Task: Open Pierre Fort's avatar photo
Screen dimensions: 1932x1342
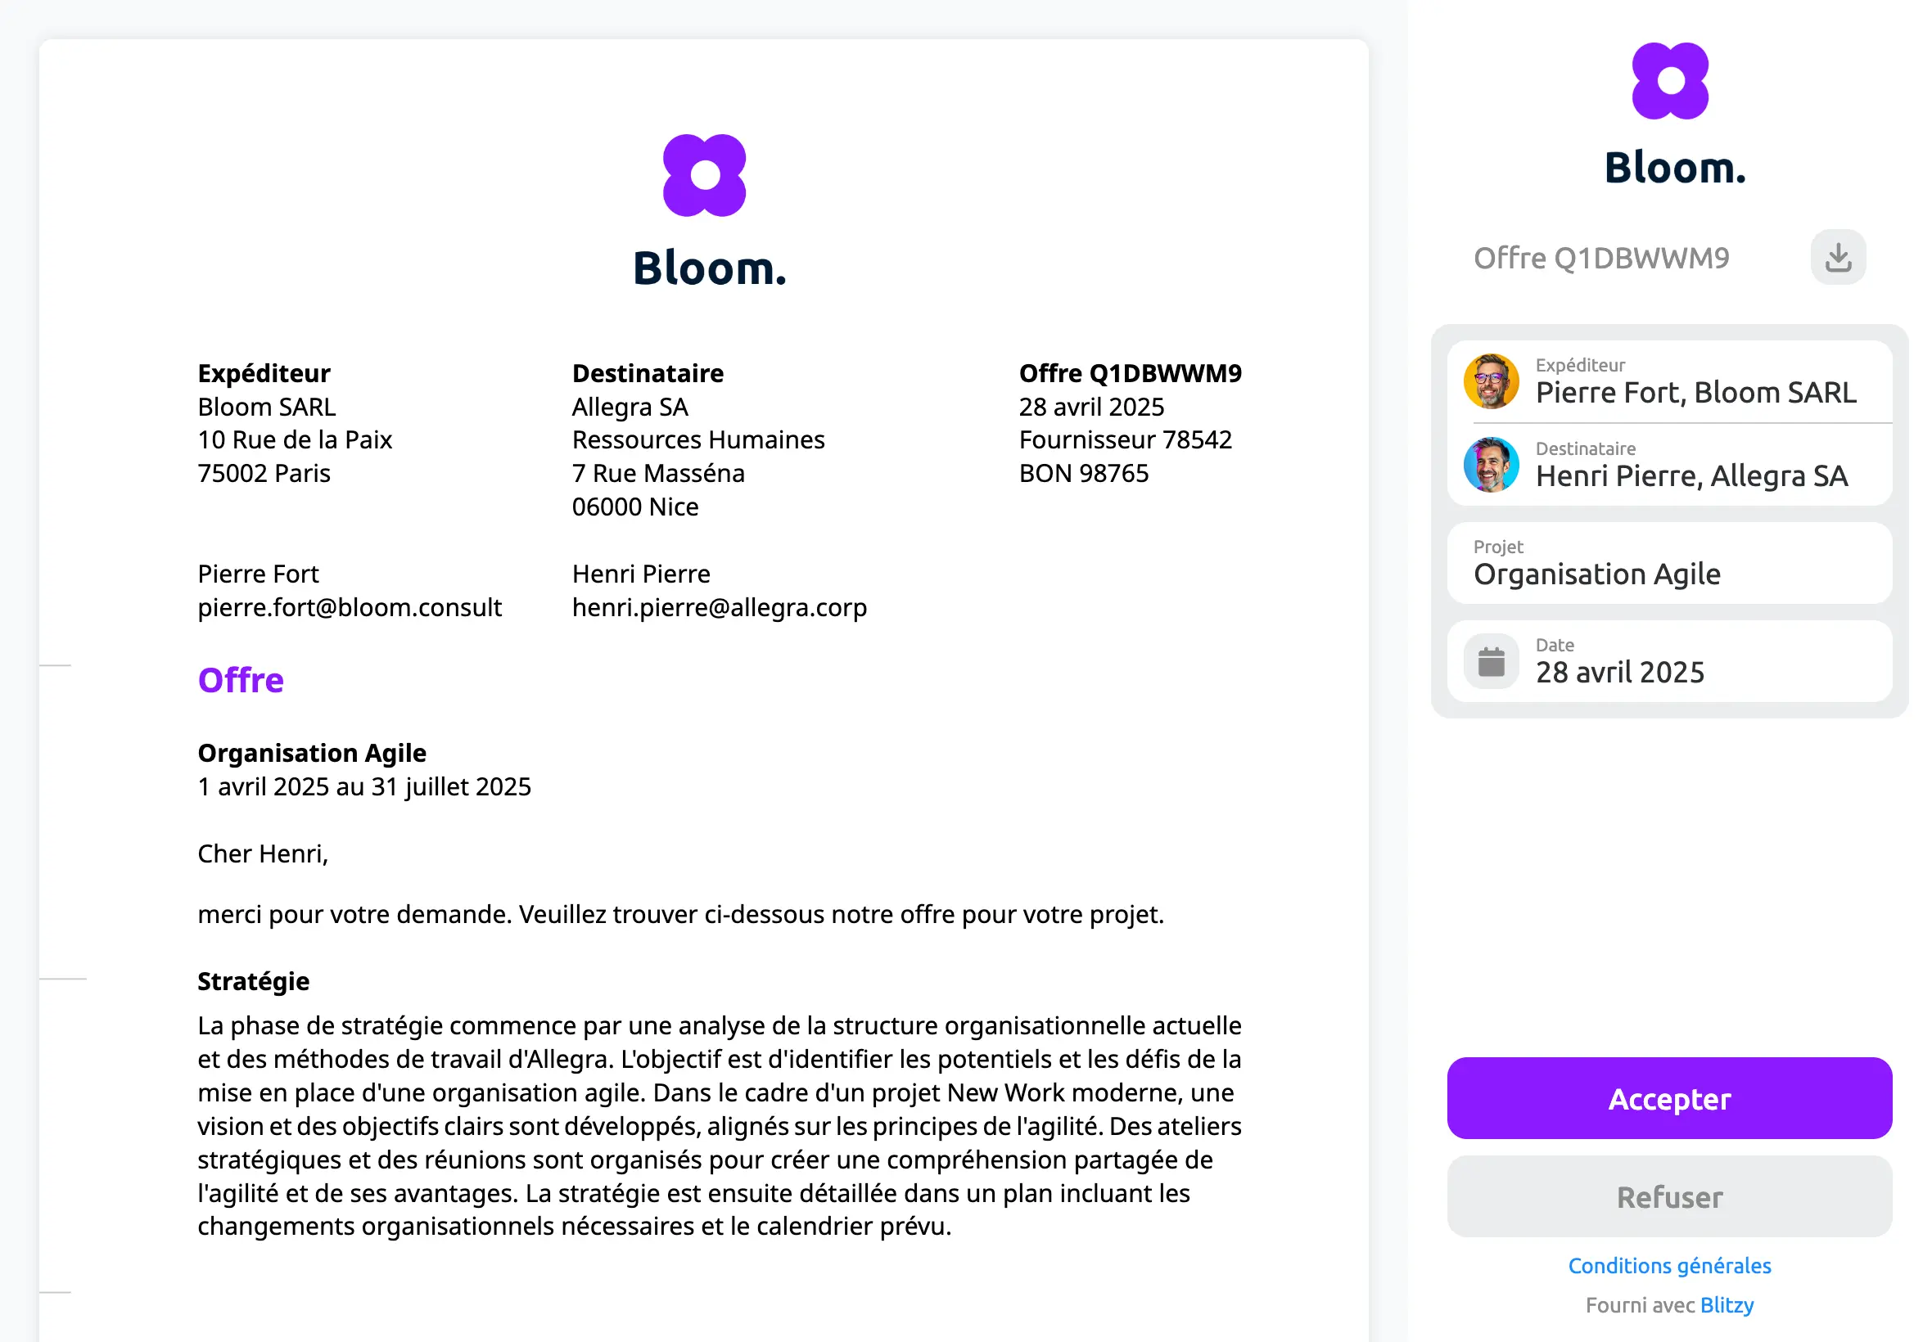Action: coord(1491,381)
